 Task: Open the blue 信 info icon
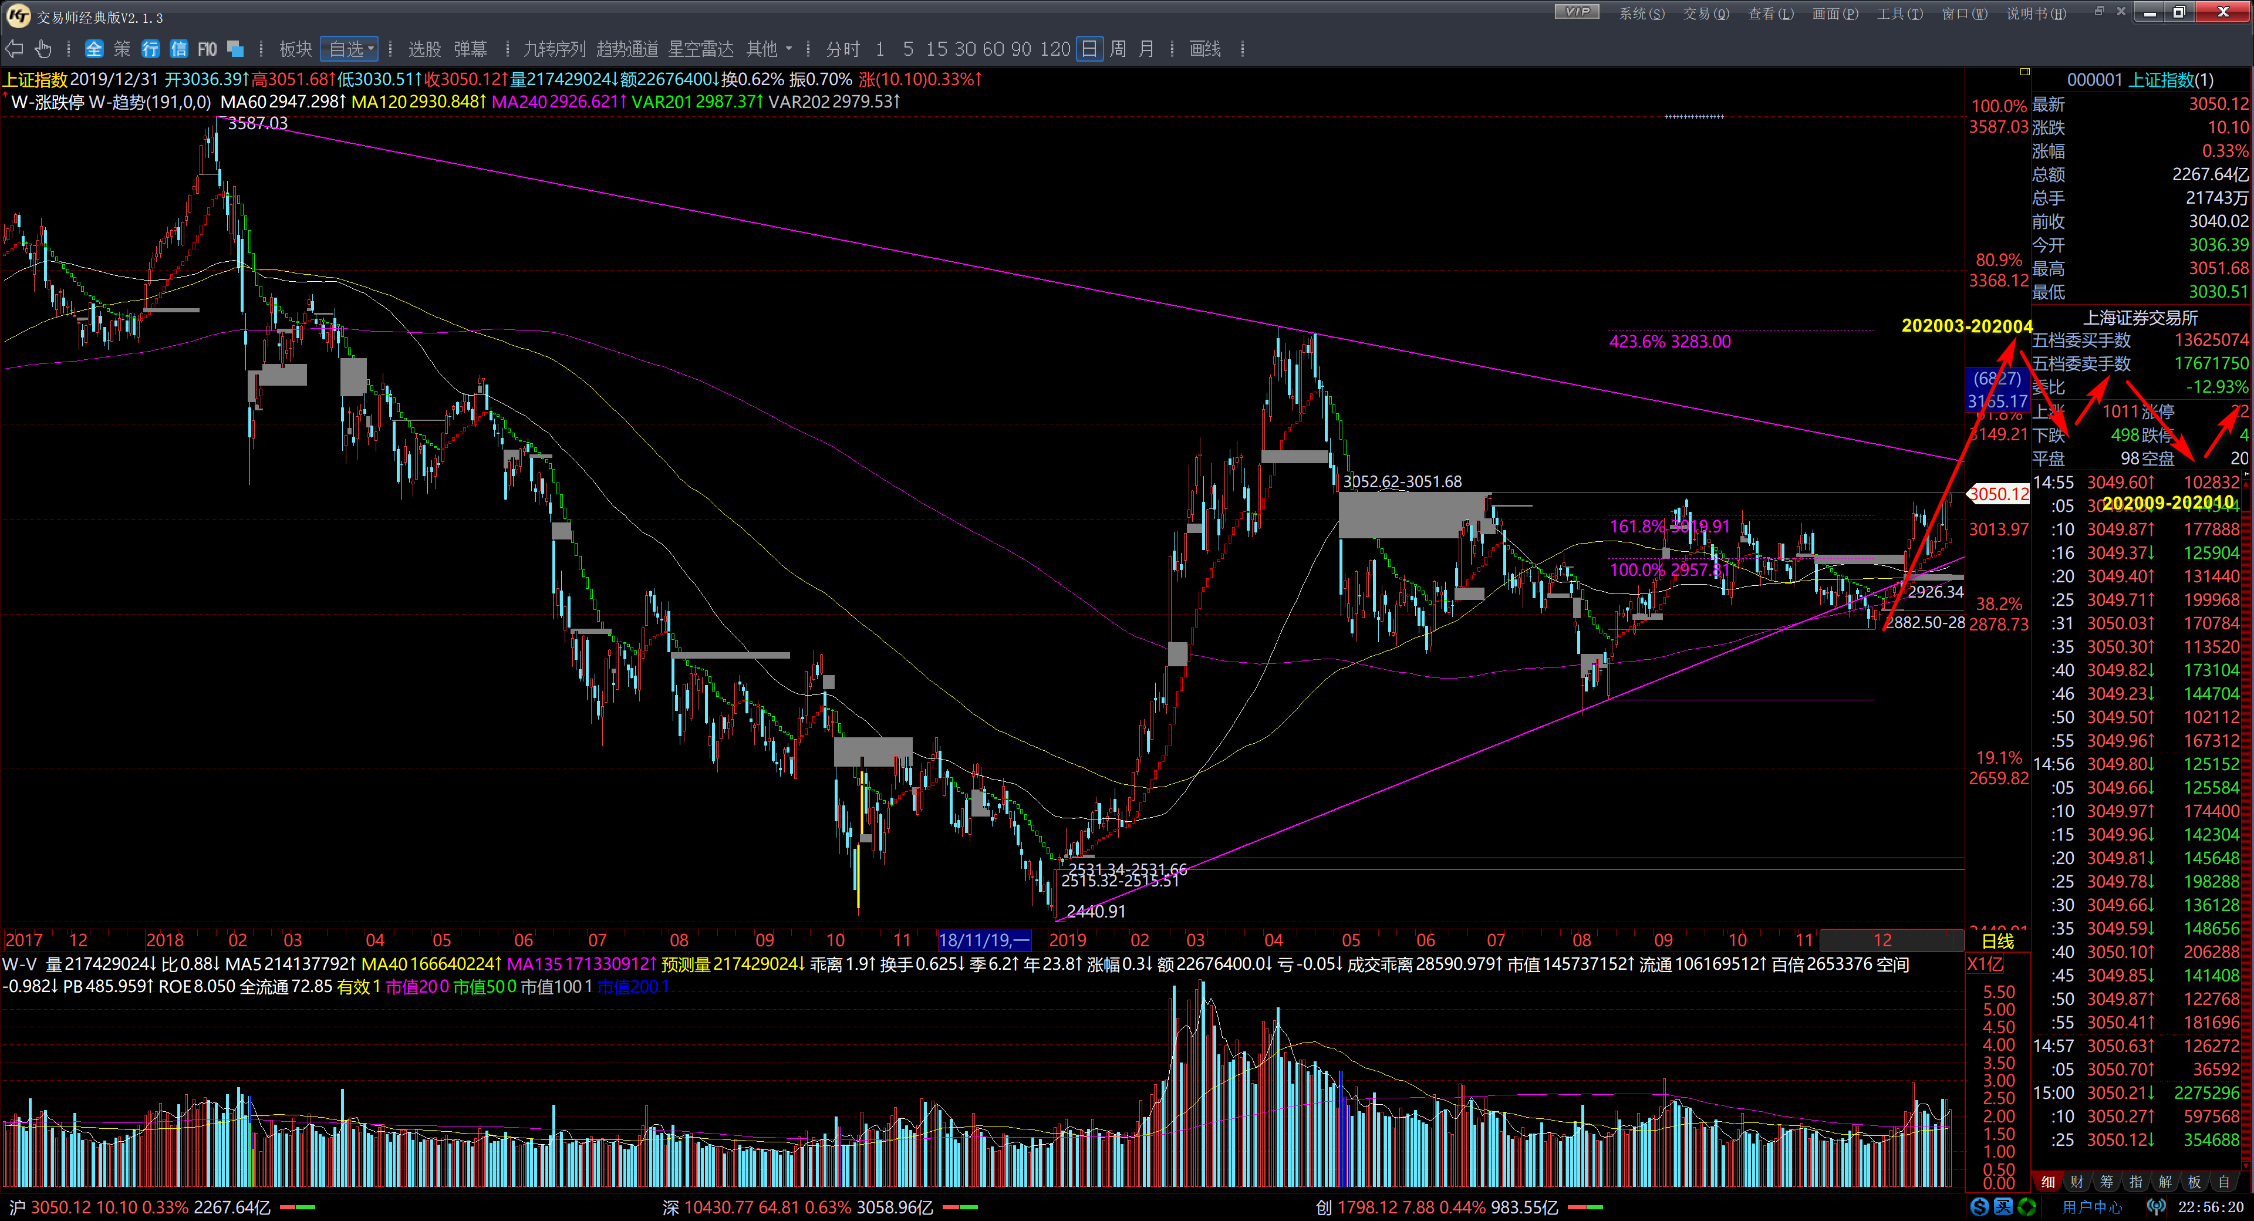click(178, 49)
